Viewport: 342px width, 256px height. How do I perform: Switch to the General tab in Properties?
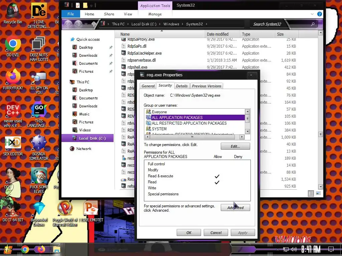tap(148, 86)
